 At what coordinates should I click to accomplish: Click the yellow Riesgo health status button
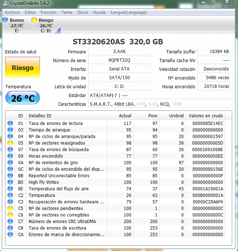click(x=23, y=67)
